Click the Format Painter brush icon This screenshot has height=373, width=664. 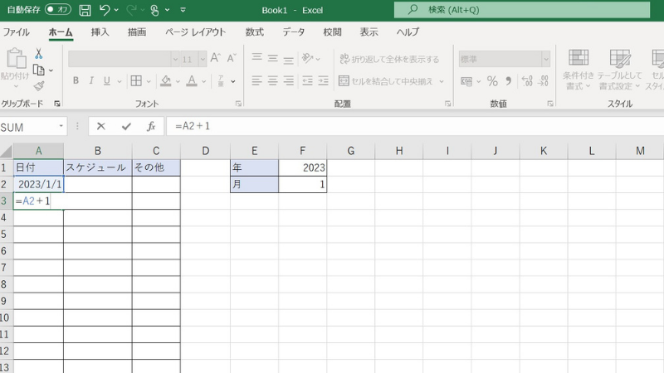(38, 85)
